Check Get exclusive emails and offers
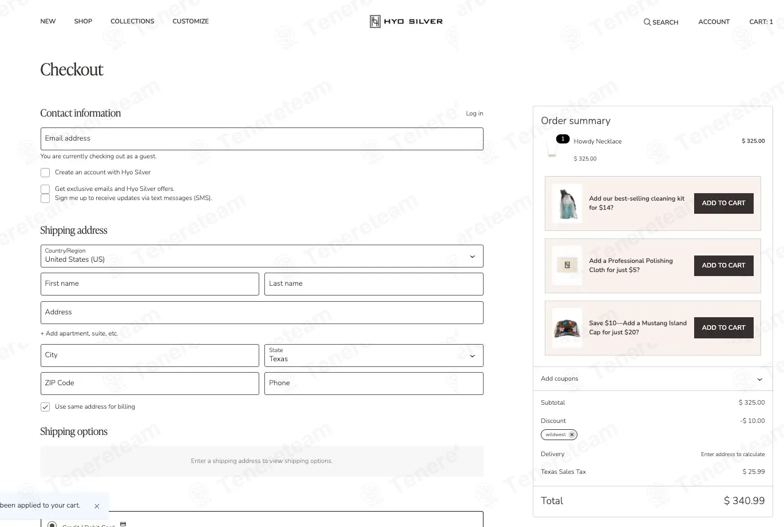Screen dimensions: 784x527 point(45,189)
